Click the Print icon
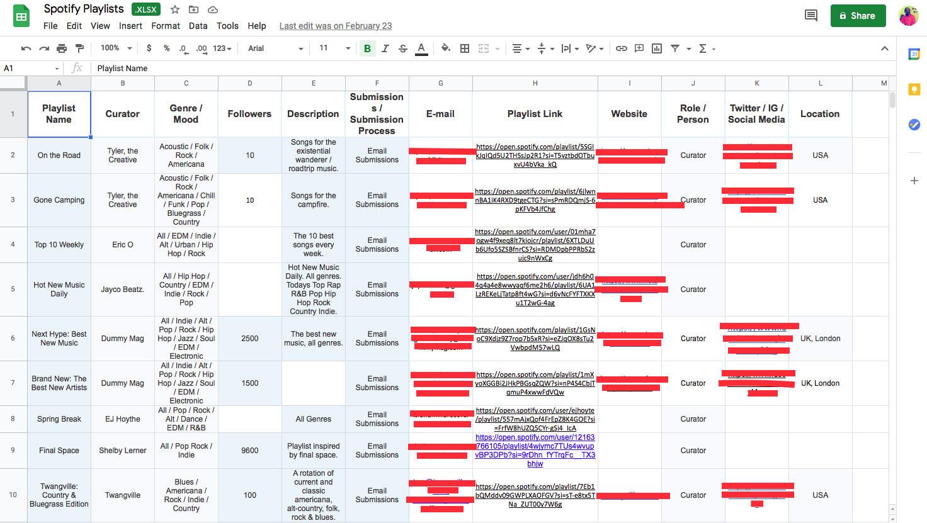The height and width of the screenshot is (523, 927). coord(61,48)
